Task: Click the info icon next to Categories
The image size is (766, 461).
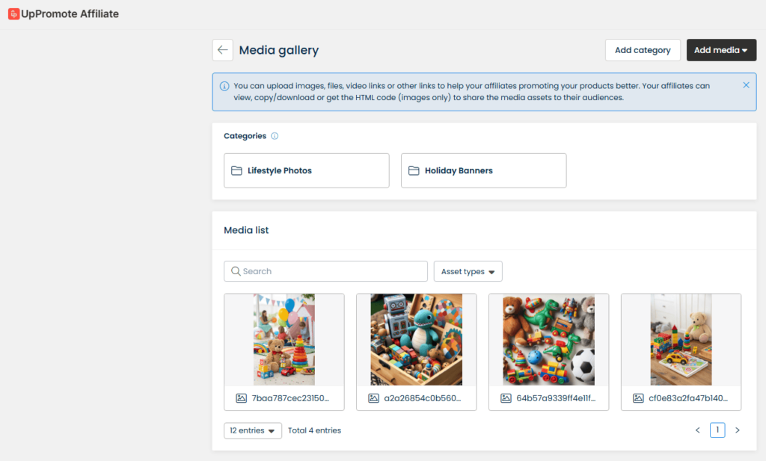Action: coord(274,135)
